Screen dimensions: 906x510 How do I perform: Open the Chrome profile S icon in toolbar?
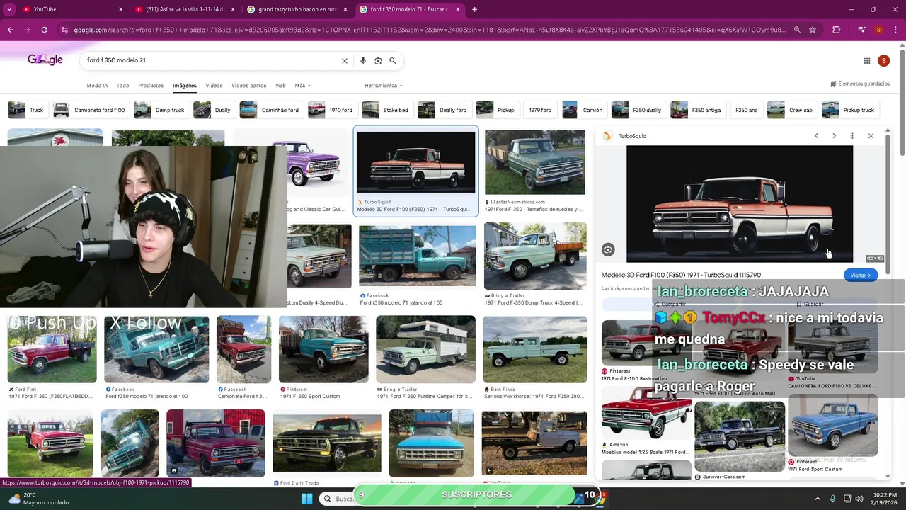878,30
